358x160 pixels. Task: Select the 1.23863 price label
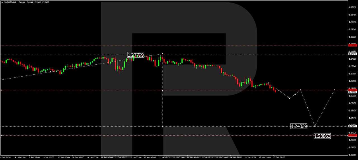(x=322, y=136)
